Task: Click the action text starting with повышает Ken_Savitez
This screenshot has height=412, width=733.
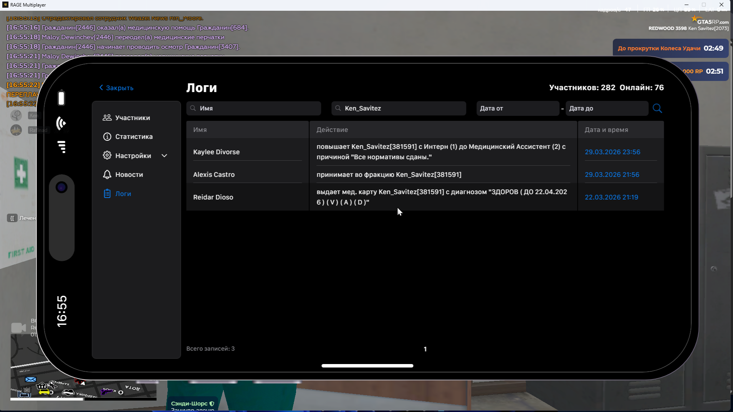Action: pyautogui.click(x=441, y=152)
